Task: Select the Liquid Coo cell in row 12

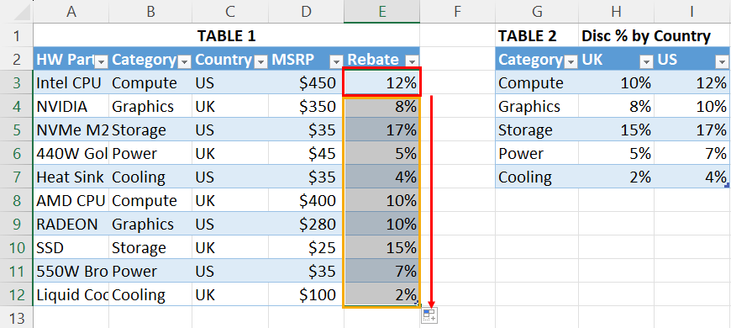Action: [71, 295]
